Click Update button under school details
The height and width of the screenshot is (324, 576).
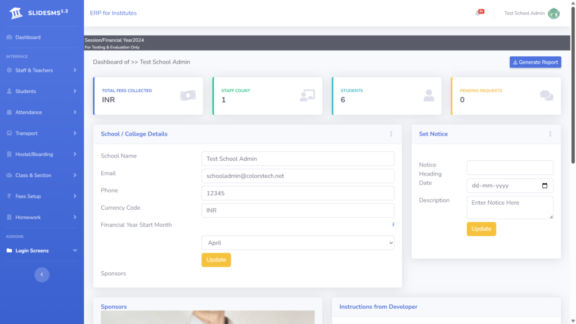(216, 260)
